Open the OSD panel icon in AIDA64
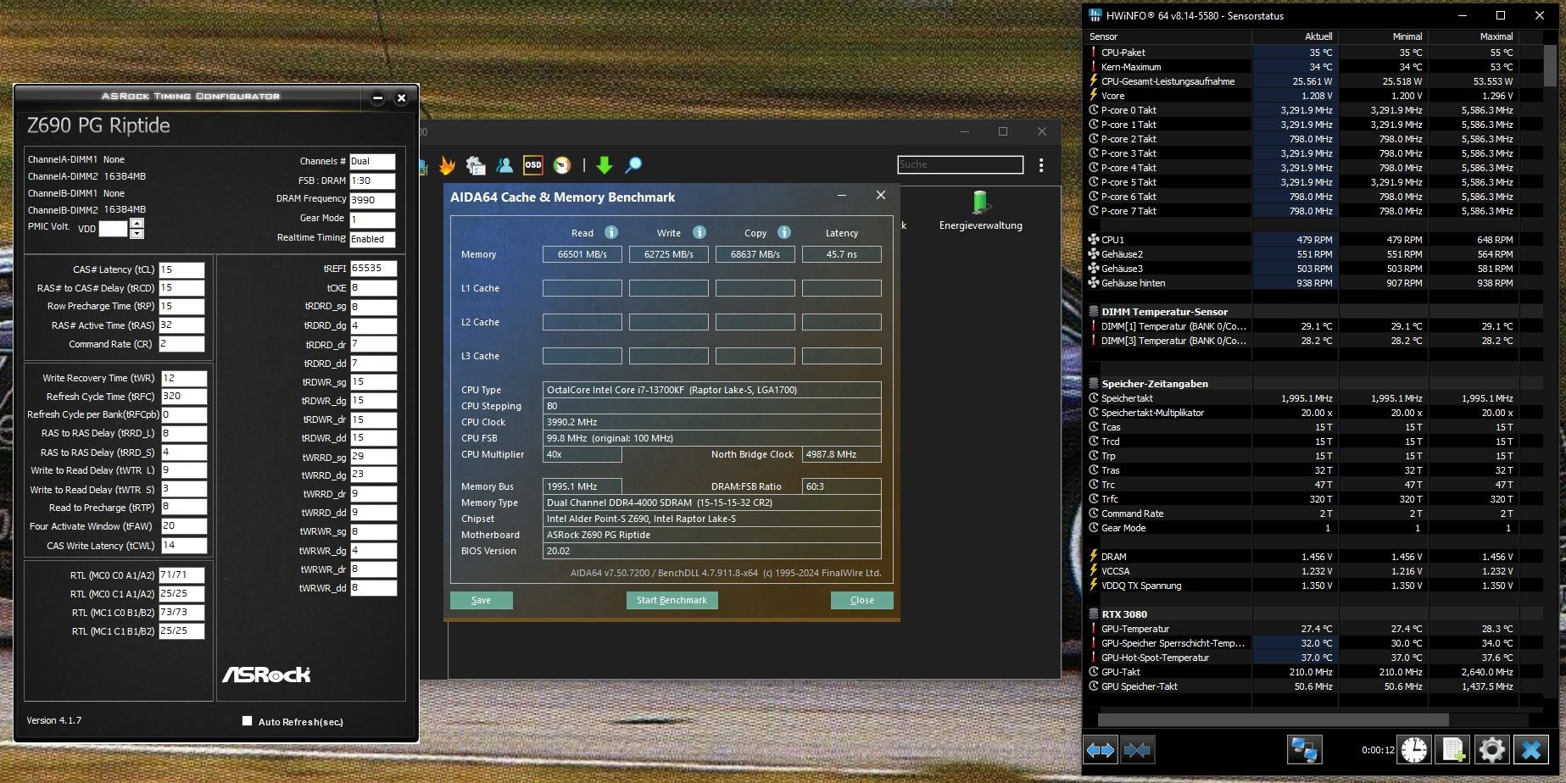The width and height of the screenshot is (1566, 783). 532,165
